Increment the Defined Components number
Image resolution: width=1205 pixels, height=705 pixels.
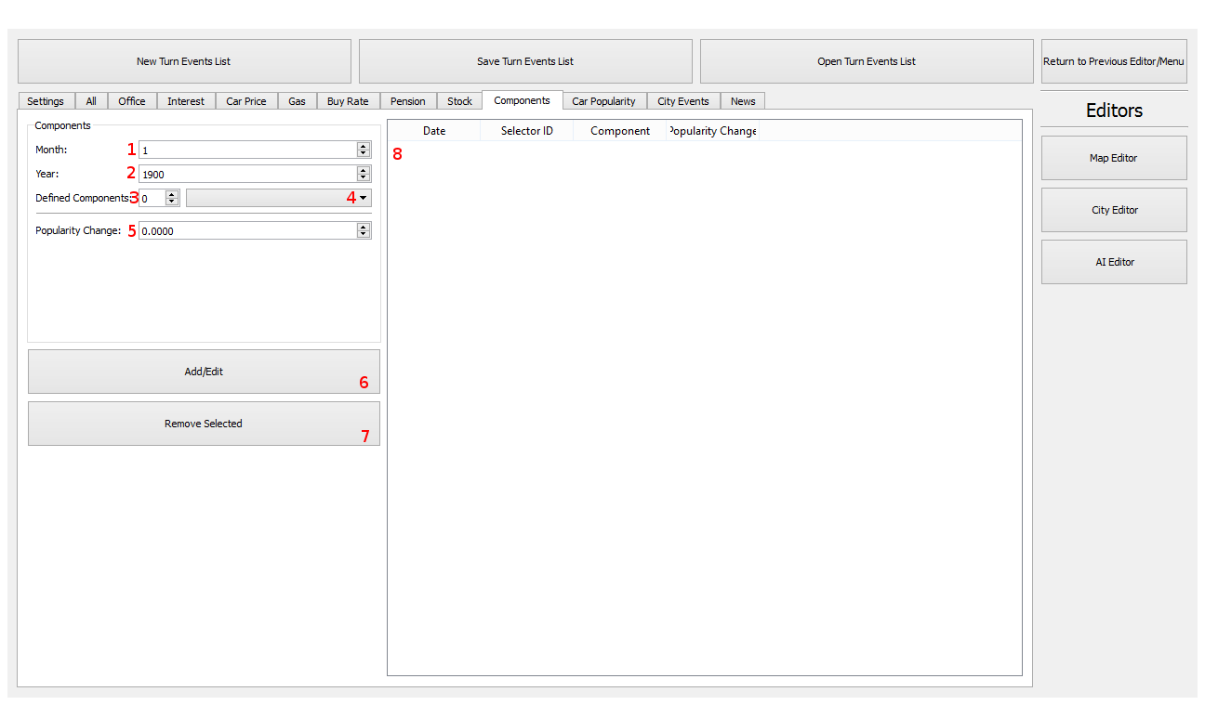(x=172, y=194)
